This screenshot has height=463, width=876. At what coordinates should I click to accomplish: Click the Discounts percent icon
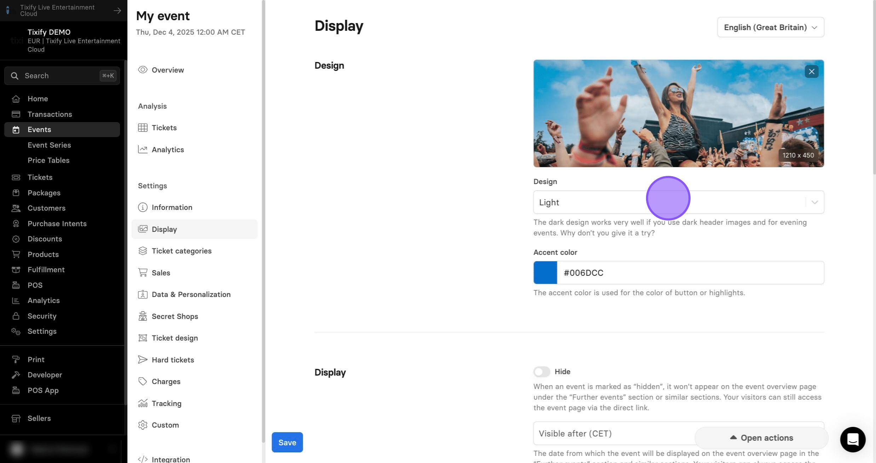[x=16, y=239]
